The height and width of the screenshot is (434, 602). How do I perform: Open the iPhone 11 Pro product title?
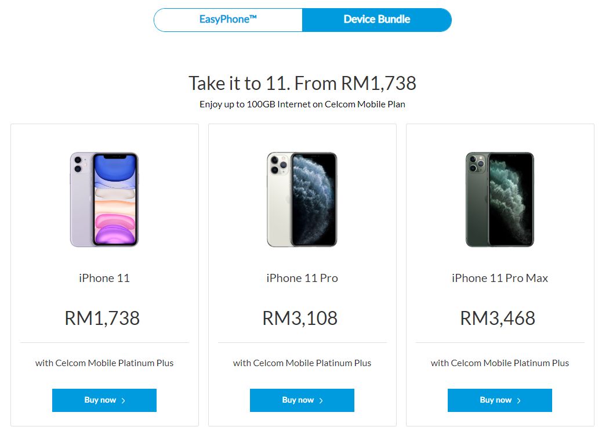click(302, 278)
